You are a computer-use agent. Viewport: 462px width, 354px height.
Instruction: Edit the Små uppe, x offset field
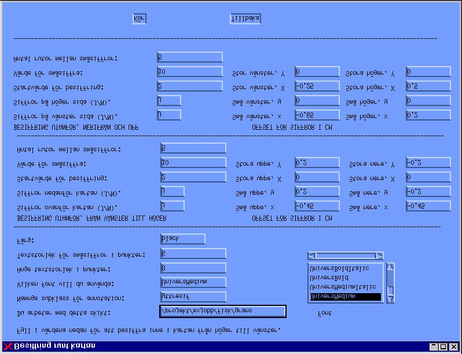click(317, 206)
